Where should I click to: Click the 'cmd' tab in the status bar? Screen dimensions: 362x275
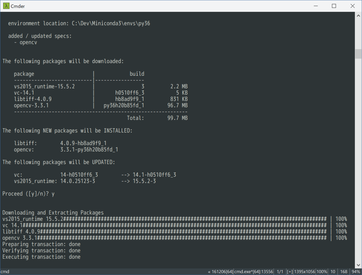tap(5, 271)
